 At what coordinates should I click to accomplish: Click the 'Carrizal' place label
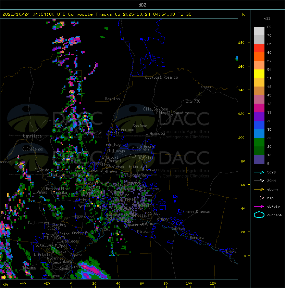point(102,229)
